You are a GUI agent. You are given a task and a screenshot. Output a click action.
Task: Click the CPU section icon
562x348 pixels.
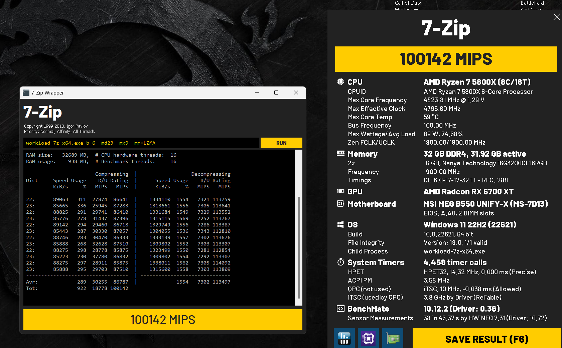click(x=340, y=82)
